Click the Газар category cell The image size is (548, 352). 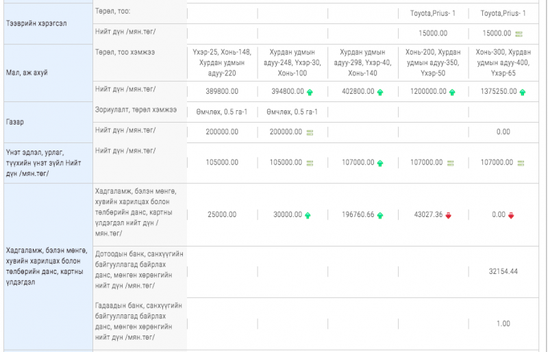pos(16,121)
